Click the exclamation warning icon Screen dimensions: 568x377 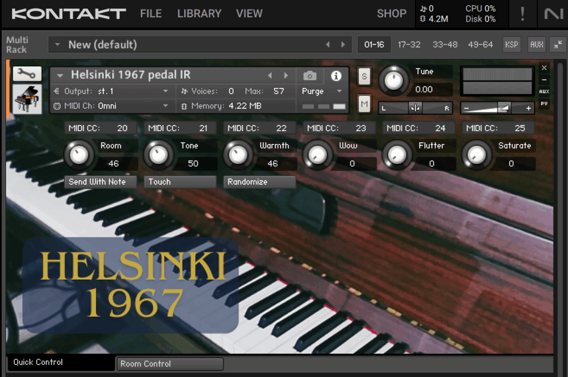click(x=523, y=14)
